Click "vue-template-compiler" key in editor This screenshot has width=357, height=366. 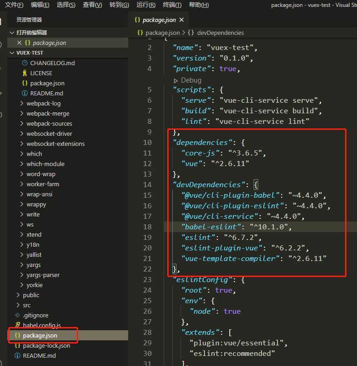pyautogui.click(x=230, y=259)
